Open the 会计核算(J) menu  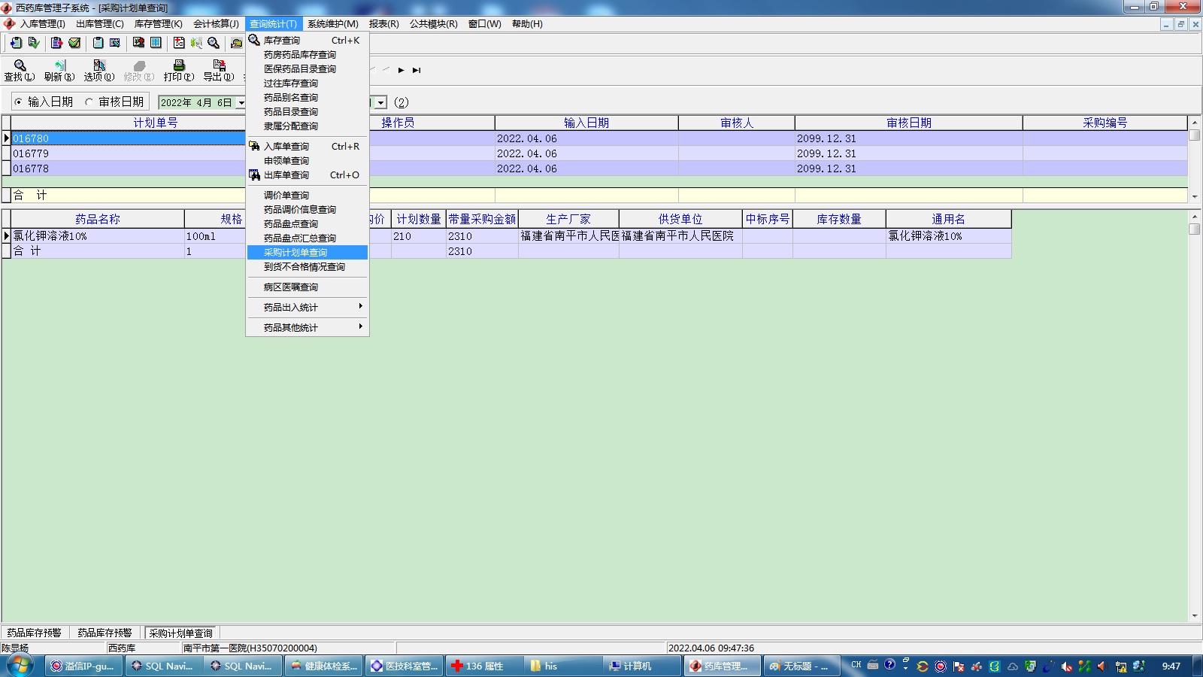pos(217,24)
